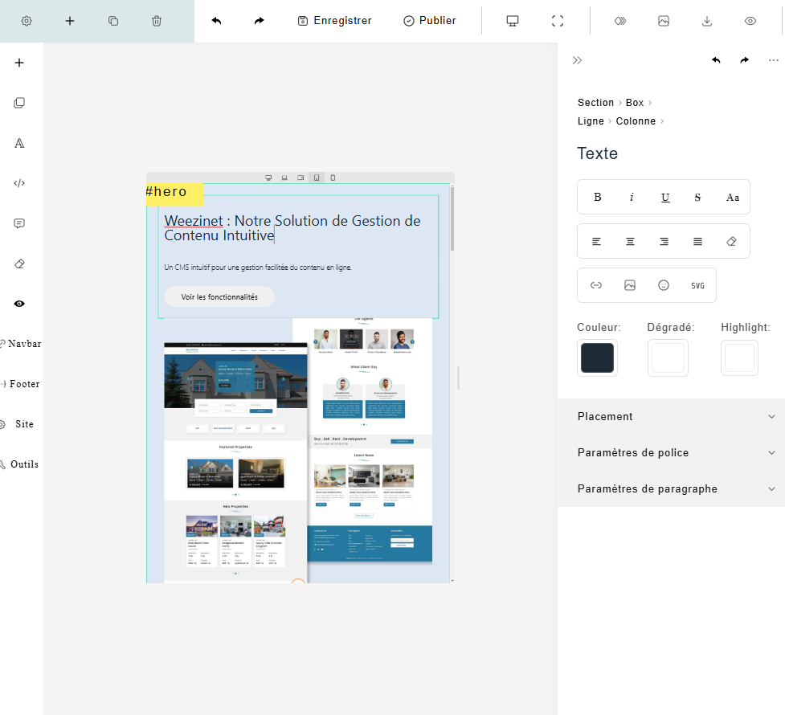Align text to the right
785x715 pixels.
(664, 241)
